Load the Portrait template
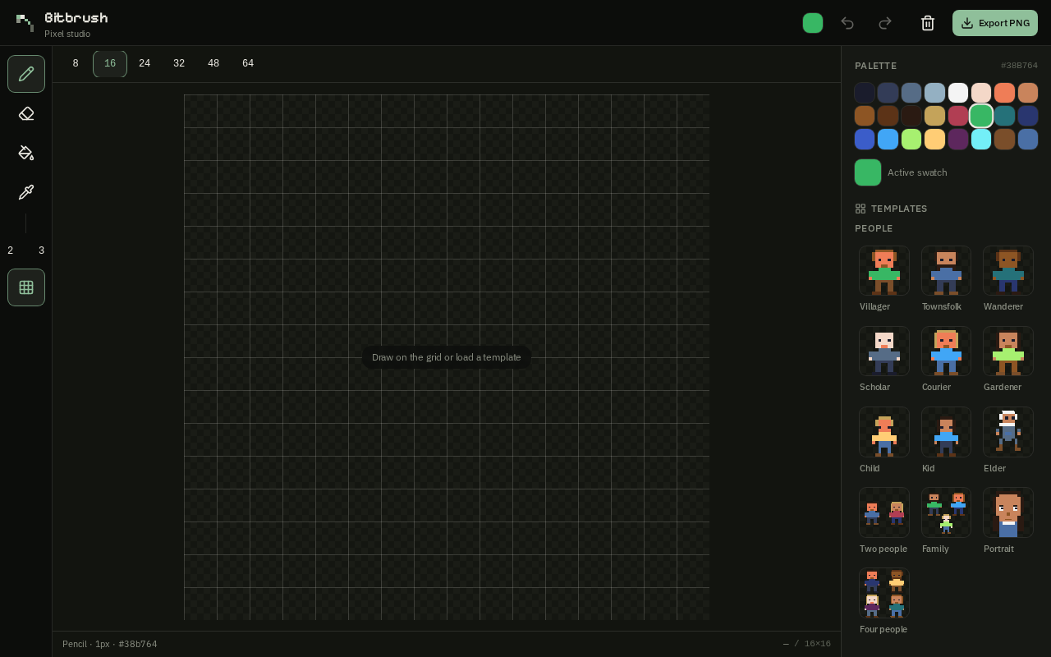The width and height of the screenshot is (1051, 657). click(1008, 512)
